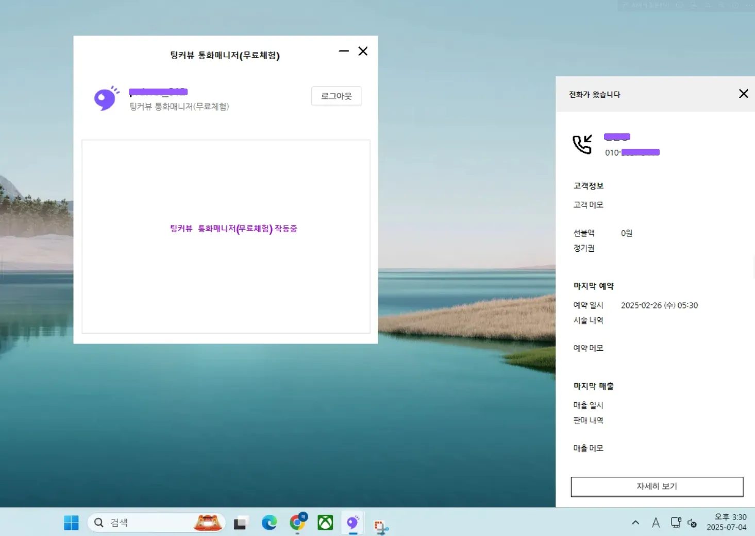The width and height of the screenshot is (755, 536).
Task: Open the Xbox app on taskbar
Action: point(325,523)
